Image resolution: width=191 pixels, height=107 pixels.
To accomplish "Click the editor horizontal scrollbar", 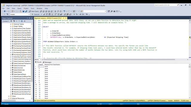I will coord(109,59).
